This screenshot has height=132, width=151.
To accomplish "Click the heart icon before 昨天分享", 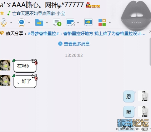I will click(x=2, y=33).
